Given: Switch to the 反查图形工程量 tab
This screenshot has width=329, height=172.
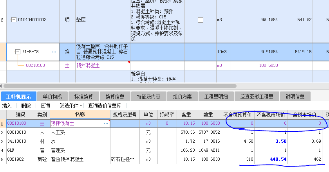Looking at the screenshot, I should click(257, 97).
